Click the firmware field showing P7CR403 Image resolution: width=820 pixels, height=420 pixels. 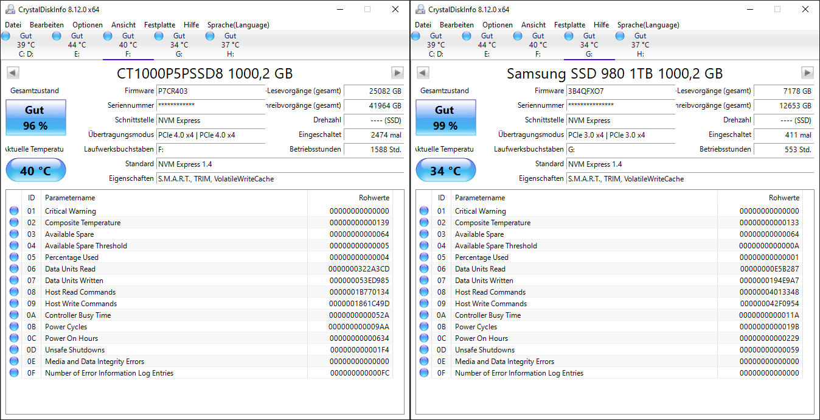pos(210,91)
